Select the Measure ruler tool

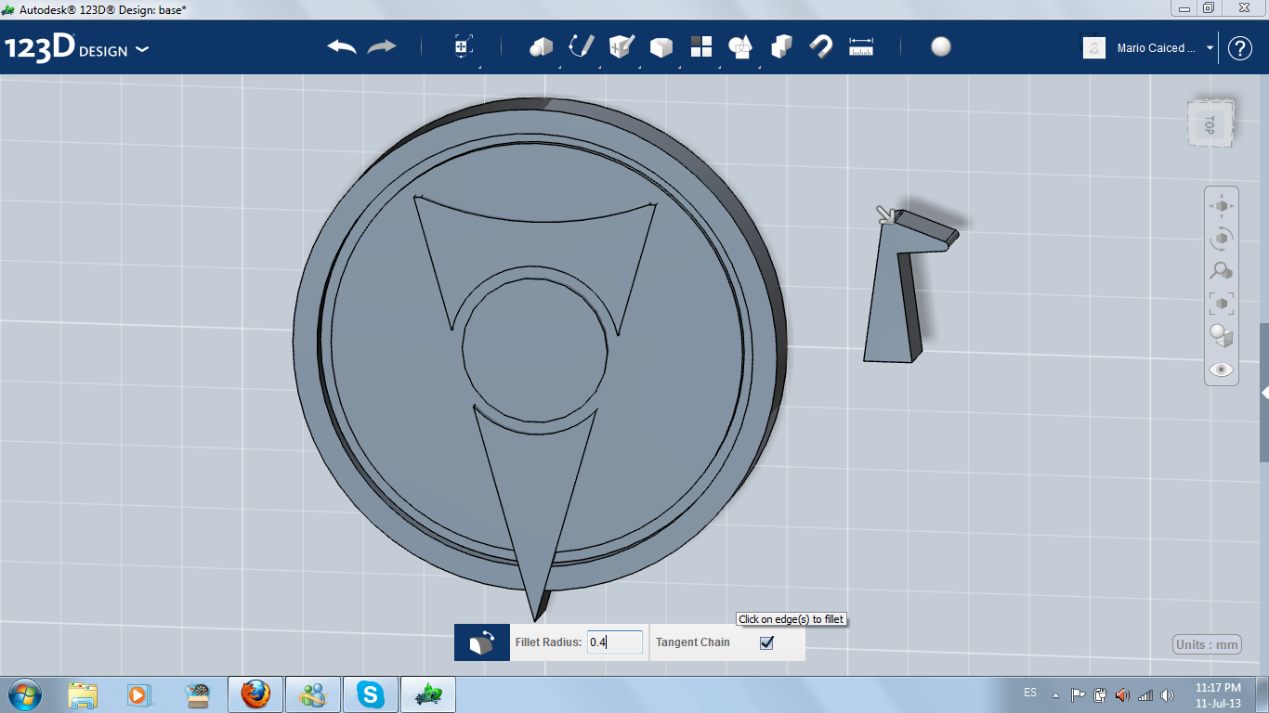[861, 46]
